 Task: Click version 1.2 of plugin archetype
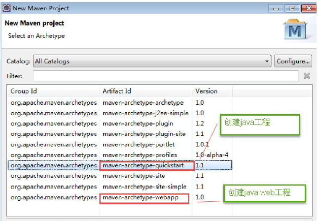(200, 124)
